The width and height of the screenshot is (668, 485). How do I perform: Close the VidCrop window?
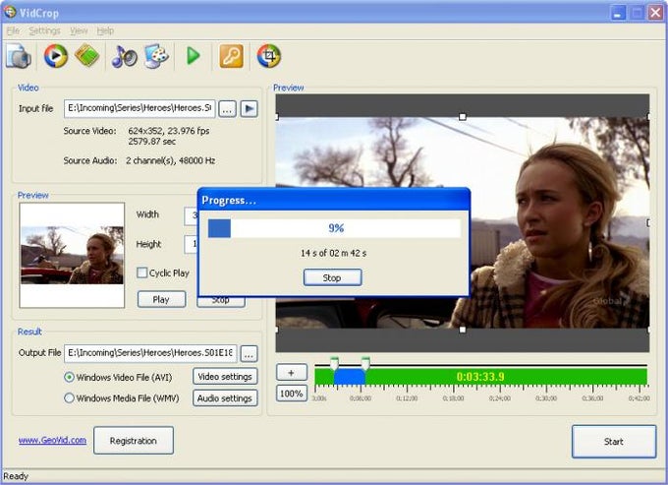tap(655, 13)
